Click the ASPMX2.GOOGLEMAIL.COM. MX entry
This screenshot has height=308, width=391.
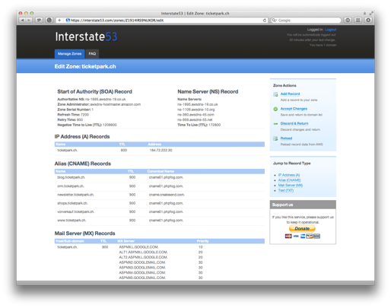142,262
